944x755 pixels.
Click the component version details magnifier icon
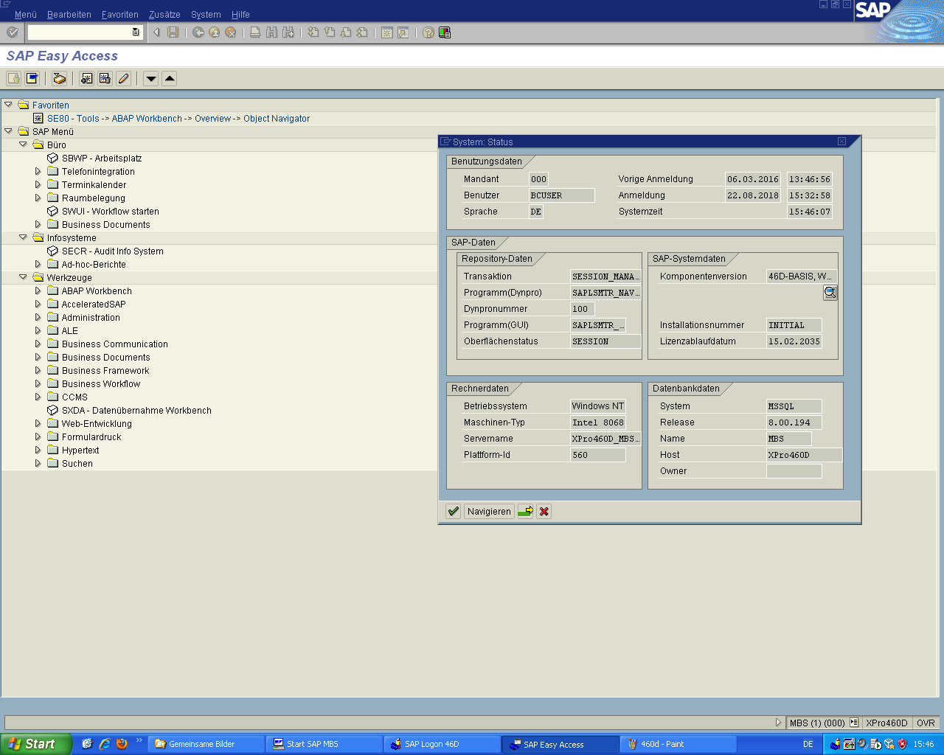tap(830, 293)
